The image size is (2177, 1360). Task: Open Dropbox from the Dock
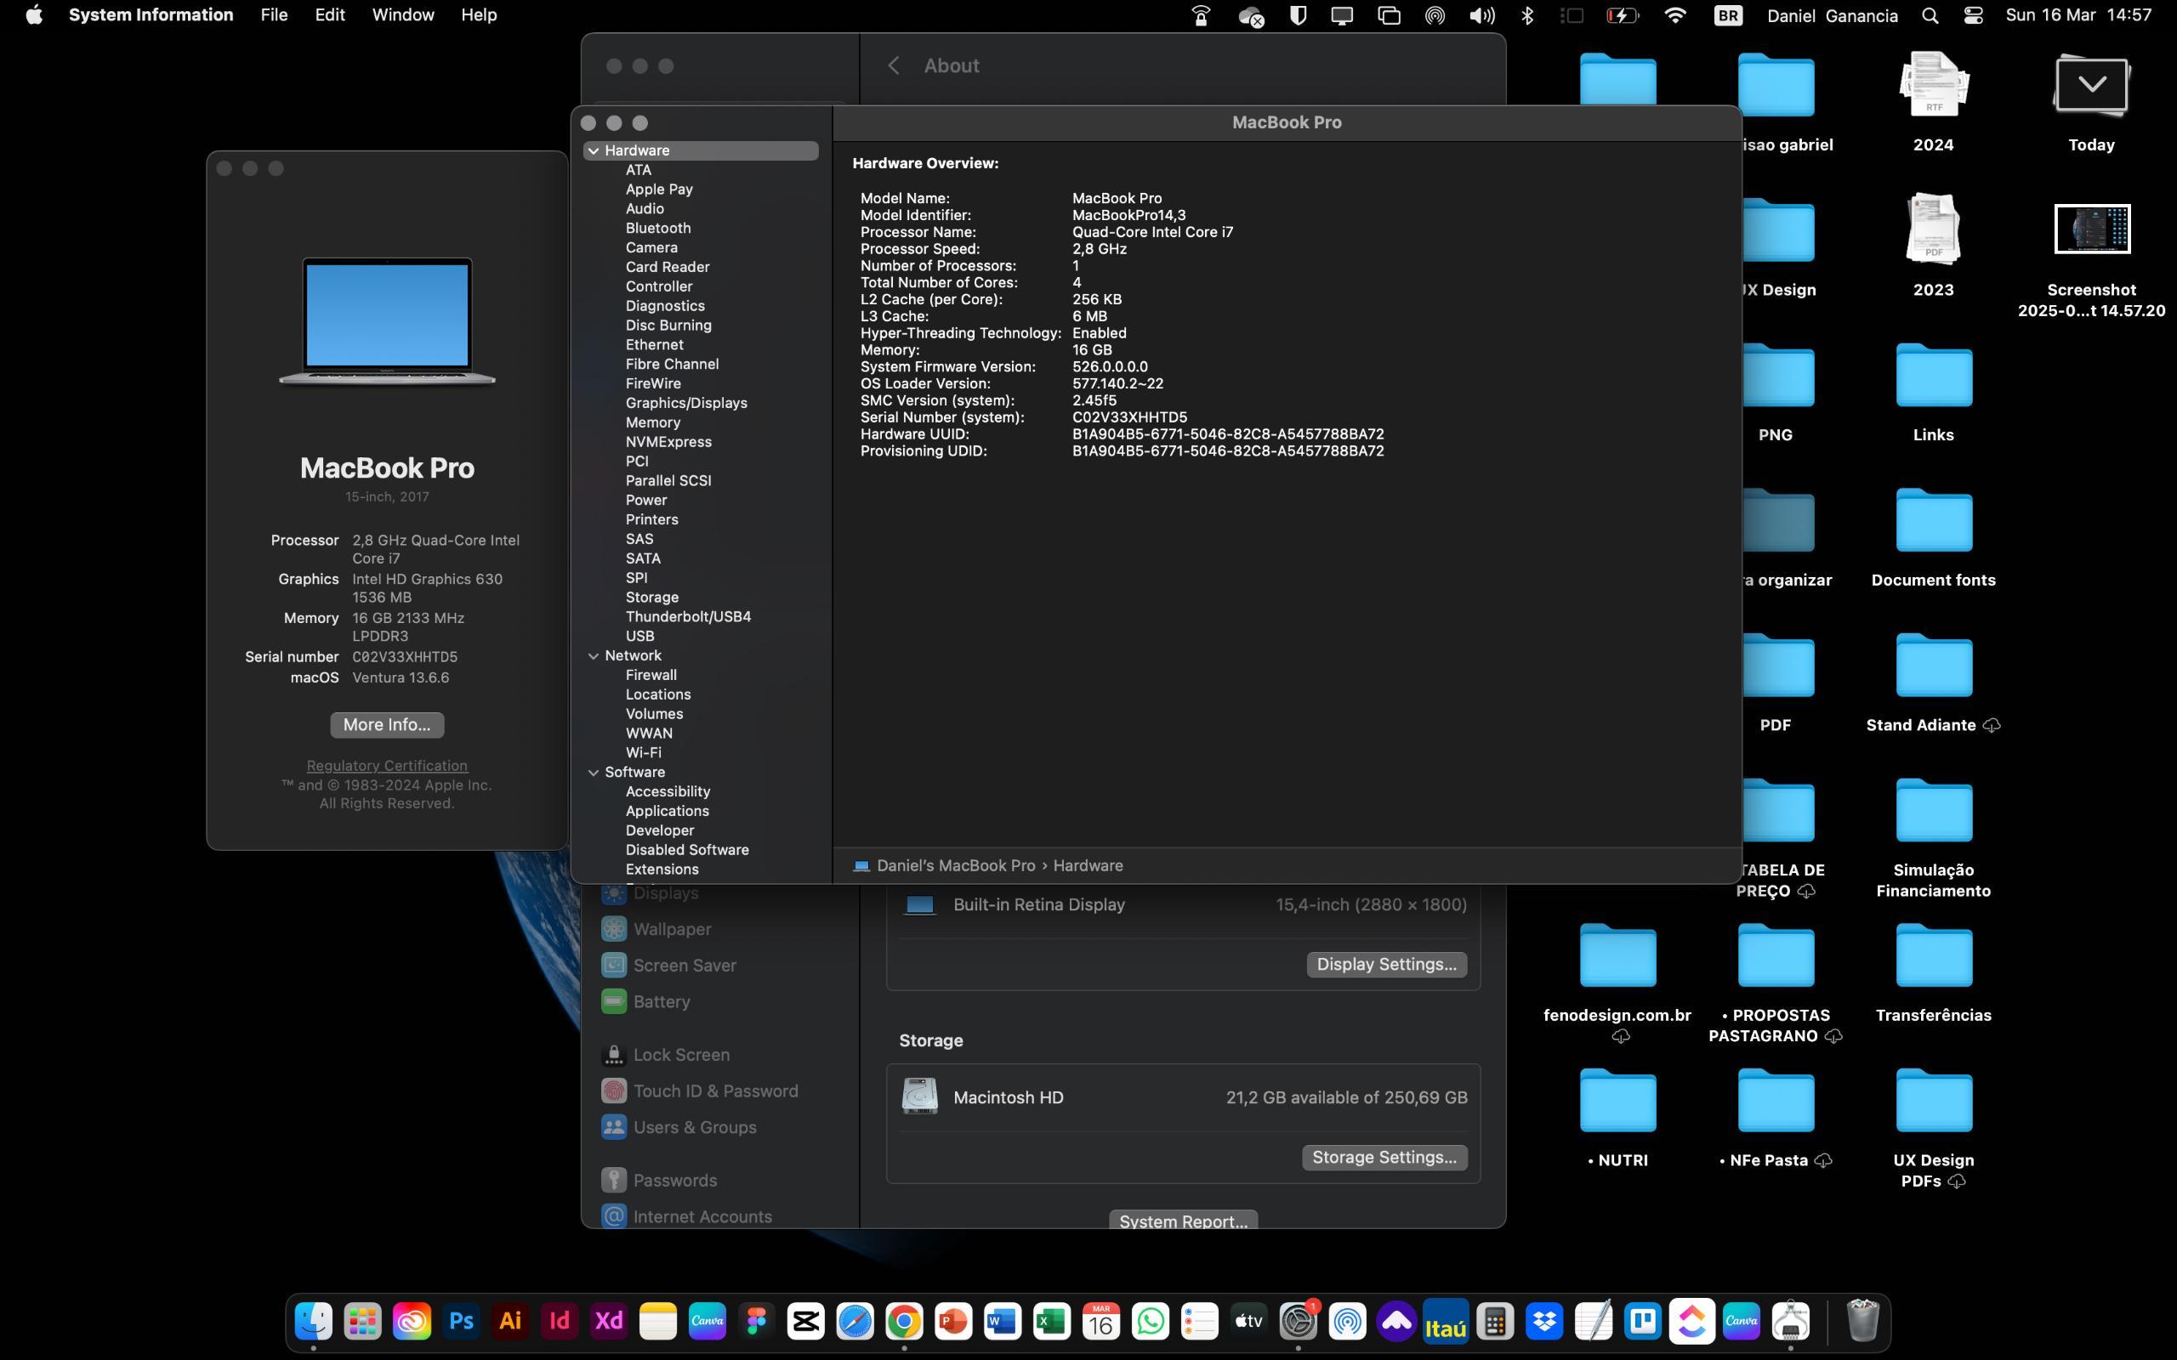point(1543,1320)
